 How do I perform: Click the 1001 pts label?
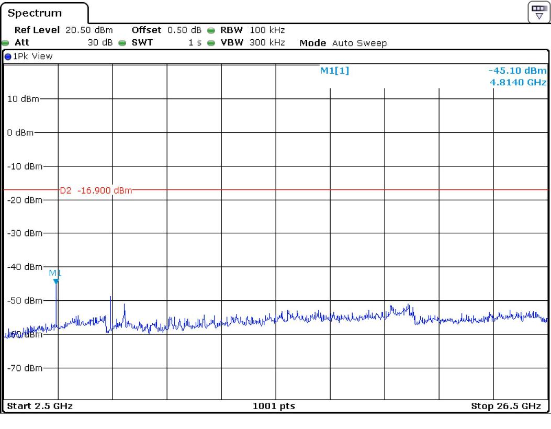pos(274,406)
